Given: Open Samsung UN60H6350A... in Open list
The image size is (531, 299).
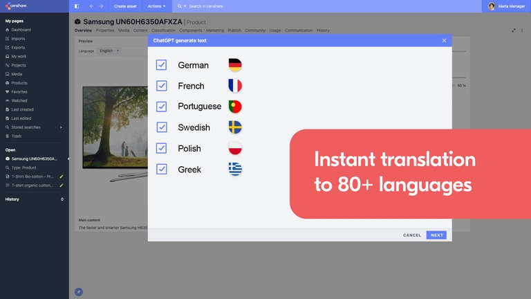Looking at the screenshot, I should [x=34, y=158].
